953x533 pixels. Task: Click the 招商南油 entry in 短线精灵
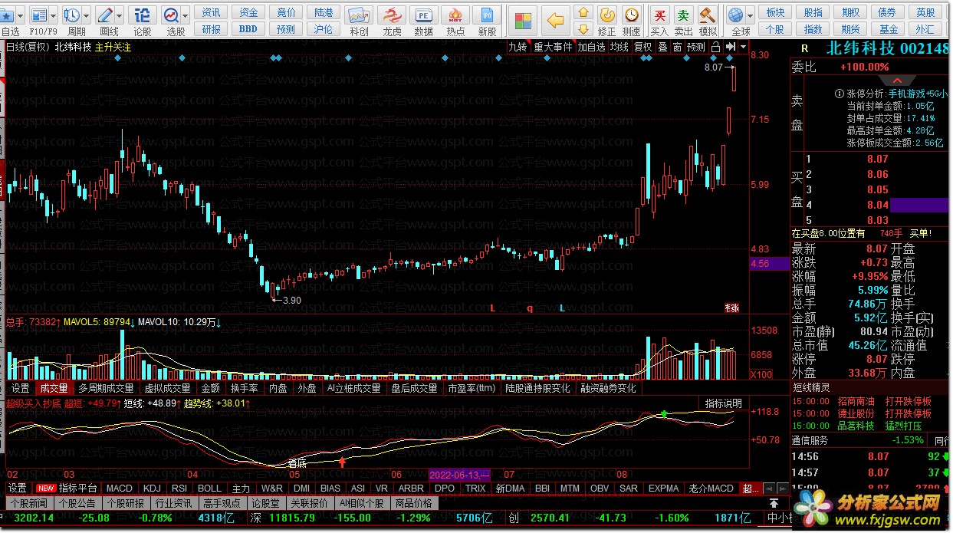coord(856,401)
